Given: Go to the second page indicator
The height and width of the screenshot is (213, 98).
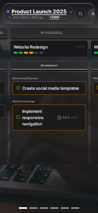Looking at the screenshot, I should pyautogui.click(x=33, y=208).
